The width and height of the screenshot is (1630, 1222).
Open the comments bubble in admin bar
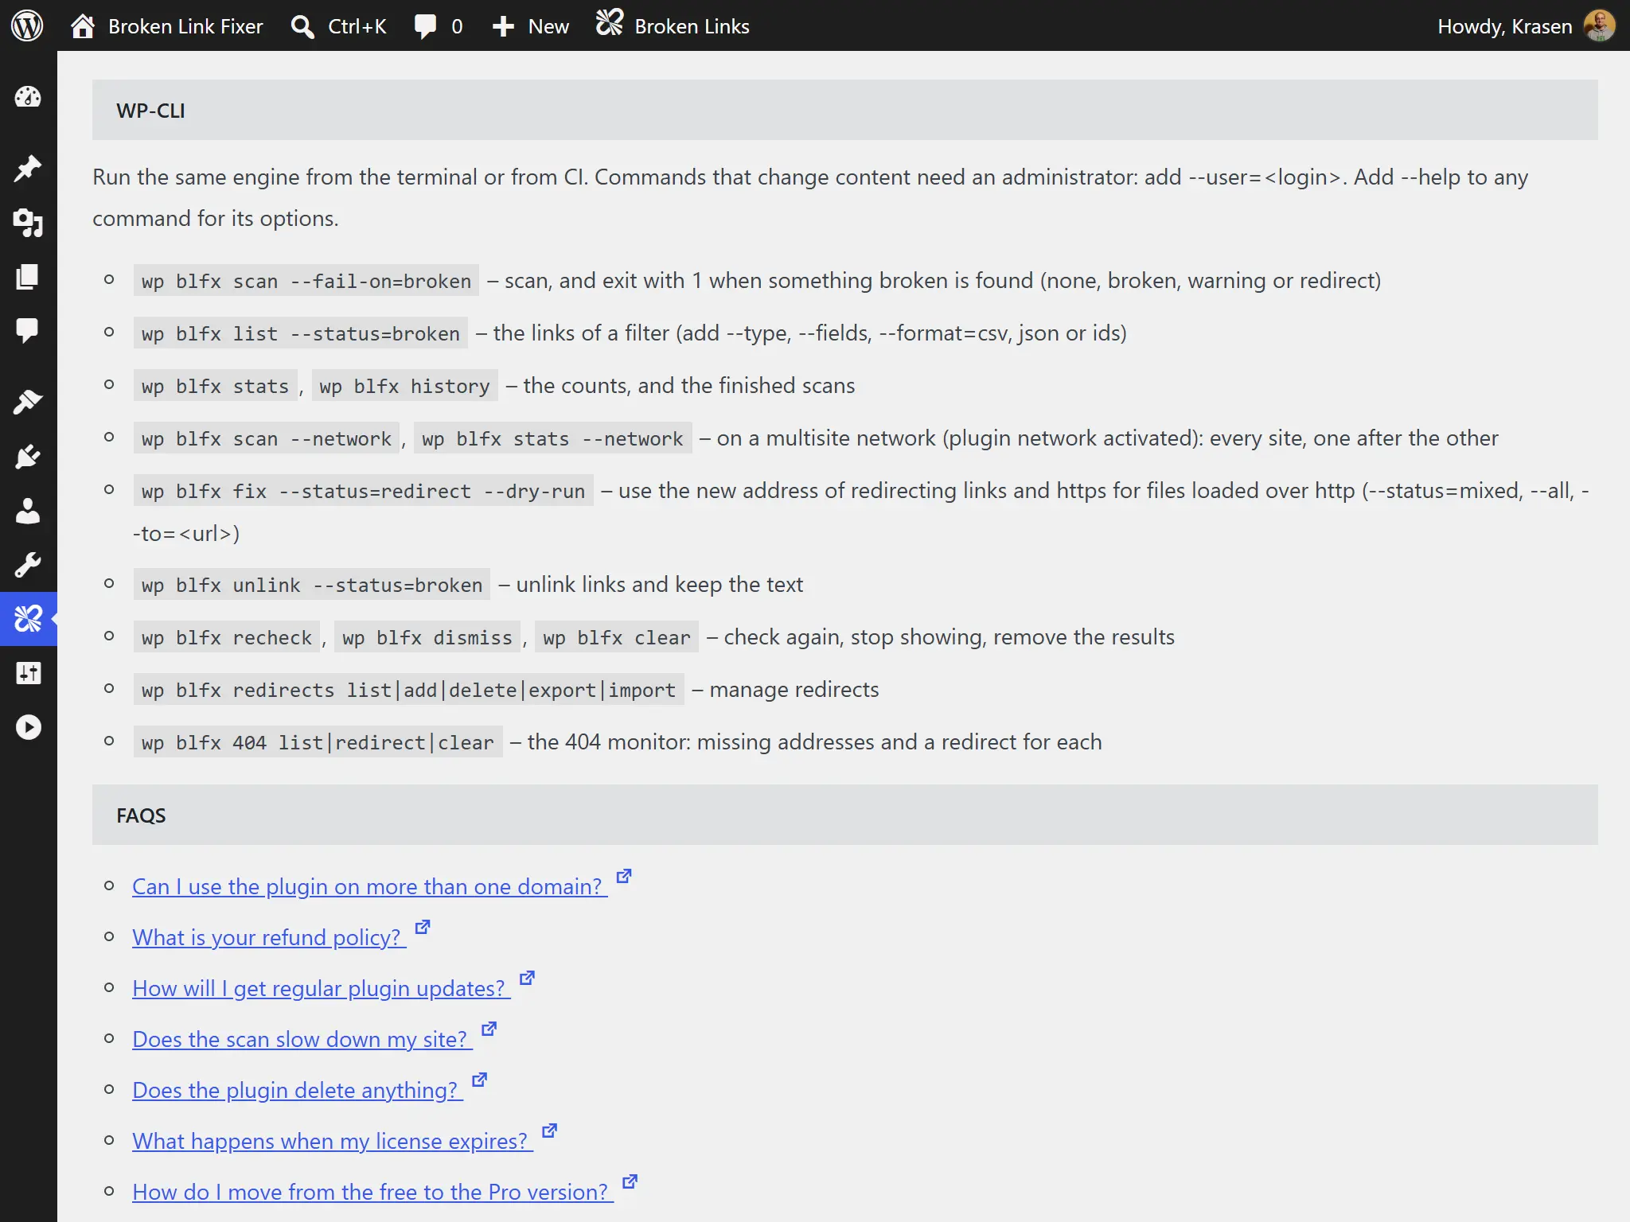pyautogui.click(x=426, y=26)
